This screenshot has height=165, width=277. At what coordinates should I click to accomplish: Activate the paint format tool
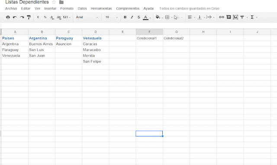pos(29,17)
